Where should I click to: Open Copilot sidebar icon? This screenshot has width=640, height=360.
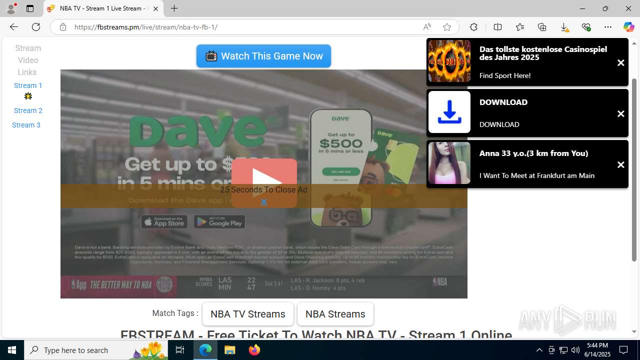pos(628,27)
